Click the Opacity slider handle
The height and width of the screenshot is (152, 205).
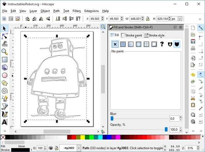166,129
